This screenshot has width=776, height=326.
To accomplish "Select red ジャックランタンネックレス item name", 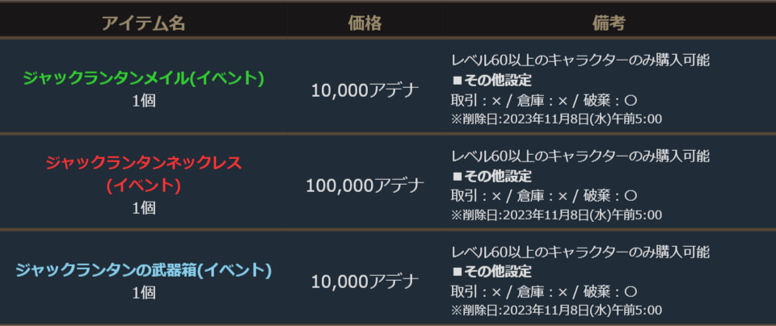I will coord(144,163).
